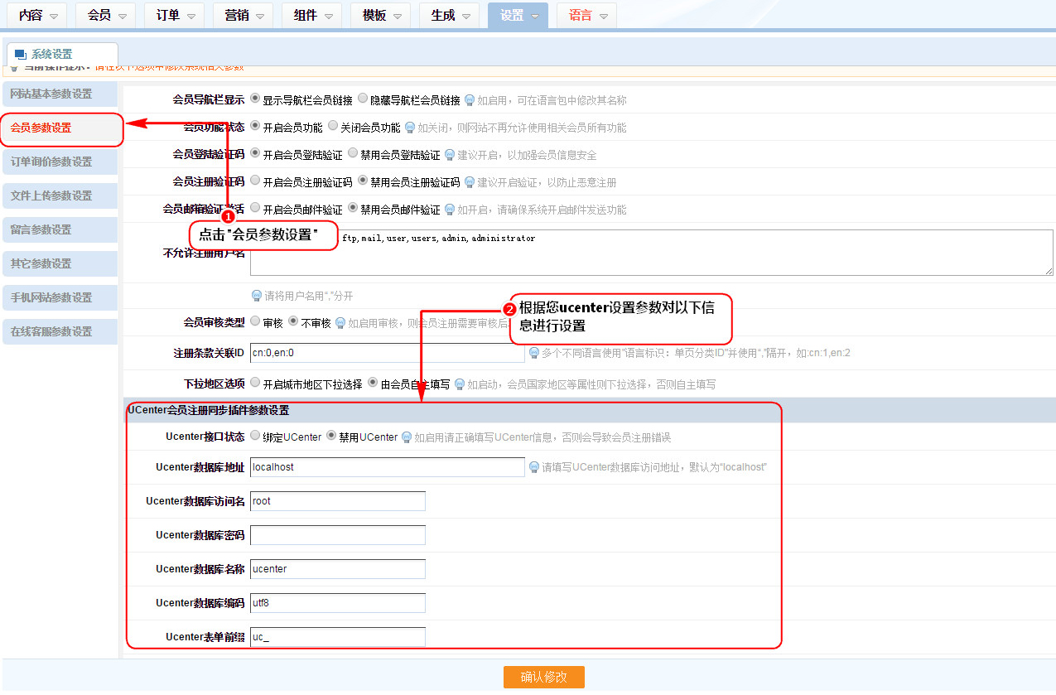The width and height of the screenshot is (1056, 695).
Task: Click the hint icon next to 禁用会员注册验证码
Action: click(x=470, y=182)
